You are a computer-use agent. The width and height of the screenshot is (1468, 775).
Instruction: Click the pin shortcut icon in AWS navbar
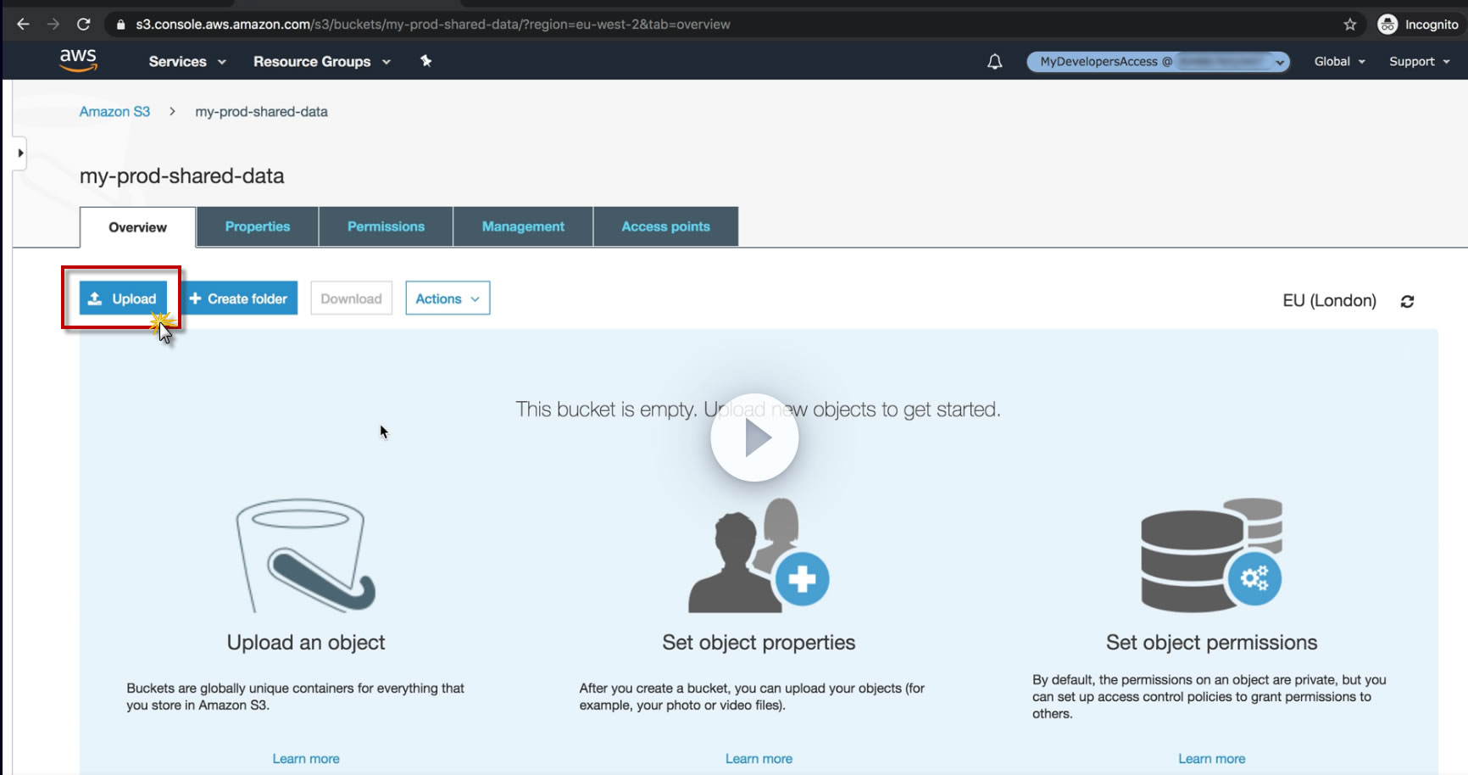tap(426, 61)
